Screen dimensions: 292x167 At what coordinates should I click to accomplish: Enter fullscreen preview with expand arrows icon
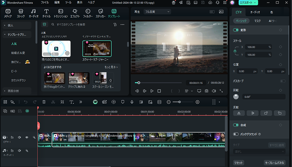(221, 91)
